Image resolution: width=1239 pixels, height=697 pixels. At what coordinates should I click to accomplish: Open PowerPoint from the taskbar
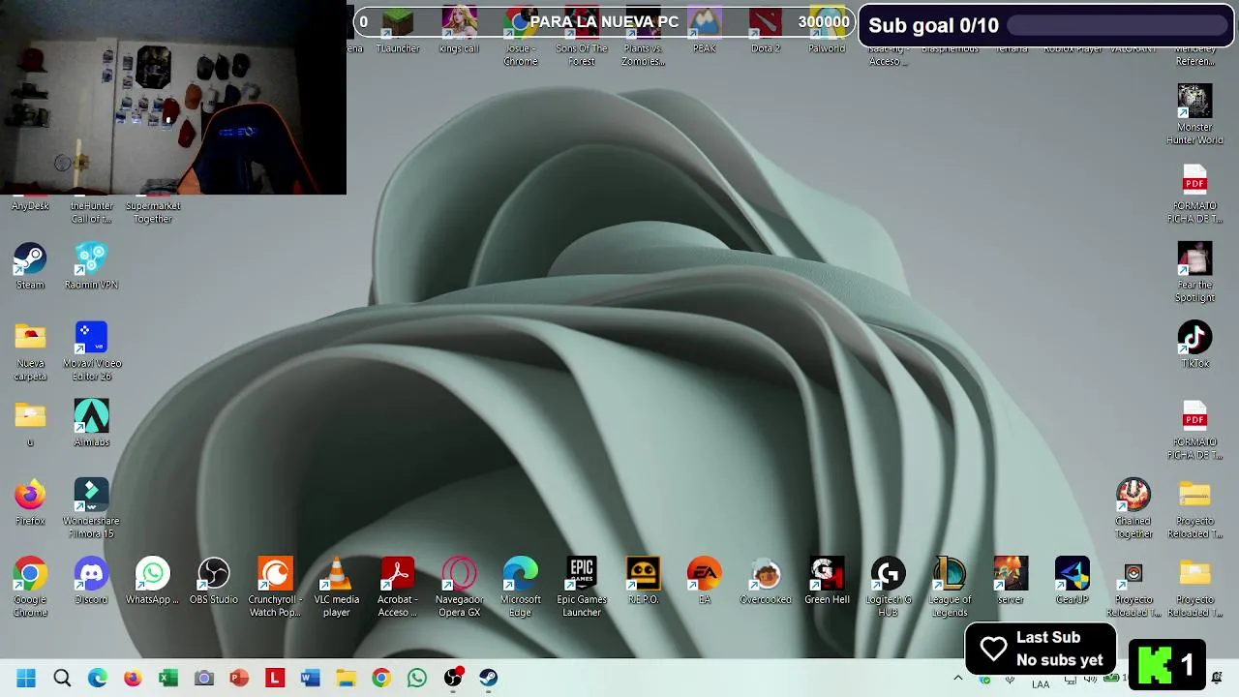pyautogui.click(x=239, y=678)
